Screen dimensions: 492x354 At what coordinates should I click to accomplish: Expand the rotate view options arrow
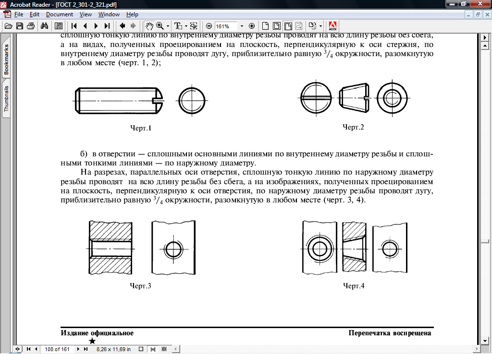(320, 26)
